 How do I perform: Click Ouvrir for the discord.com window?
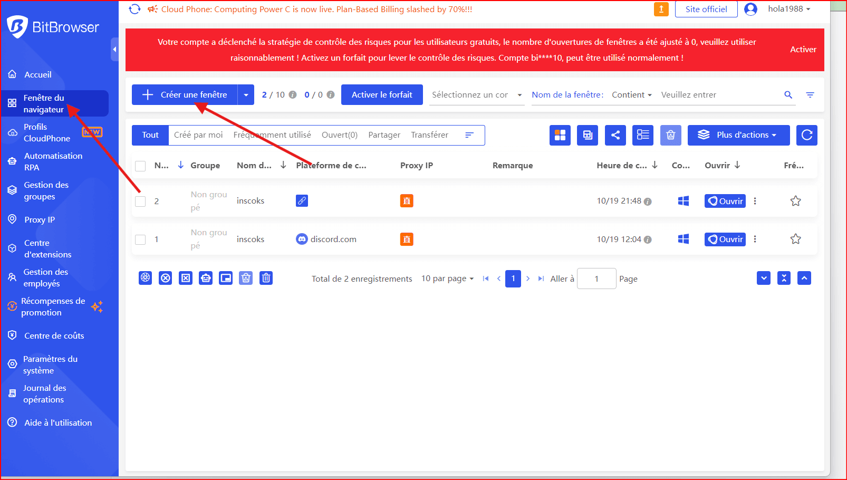(x=725, y=239)
